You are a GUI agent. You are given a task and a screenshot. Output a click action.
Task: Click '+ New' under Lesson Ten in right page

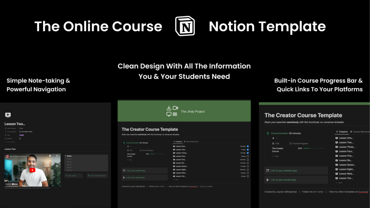pos(339,183)
